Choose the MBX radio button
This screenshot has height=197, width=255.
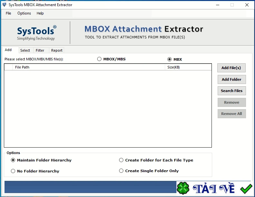click(x=170, y=59)
